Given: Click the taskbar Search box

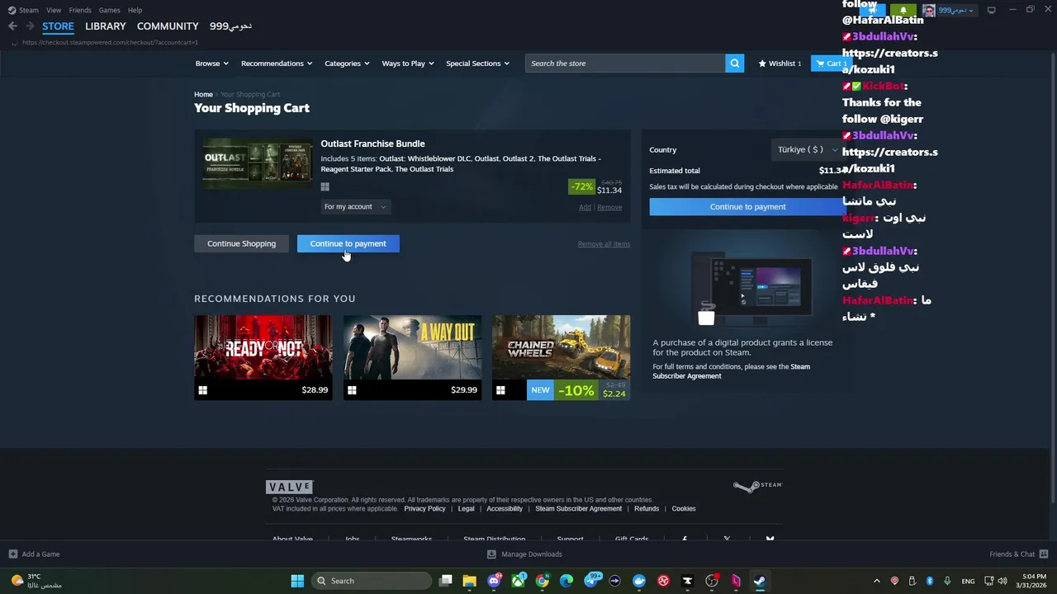Looking at the screenshot, I should (x=372, y=581).
